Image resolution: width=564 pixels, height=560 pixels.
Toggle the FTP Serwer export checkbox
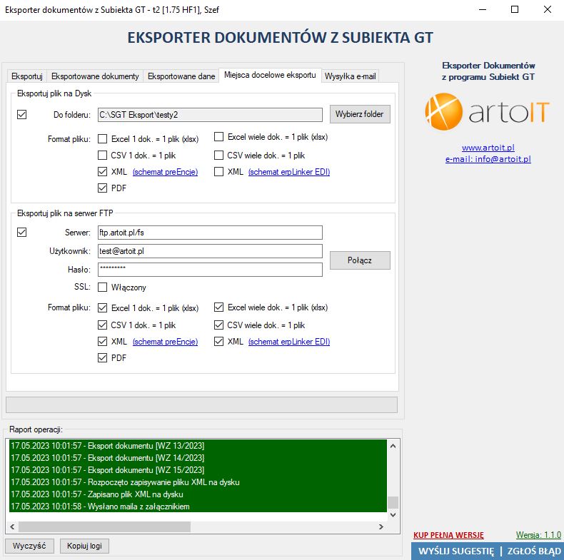(22, 232)
